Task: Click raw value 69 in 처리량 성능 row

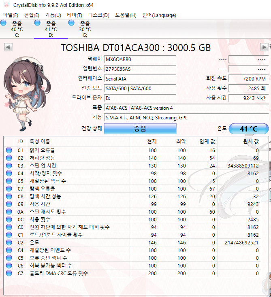Action: [256, 158]
